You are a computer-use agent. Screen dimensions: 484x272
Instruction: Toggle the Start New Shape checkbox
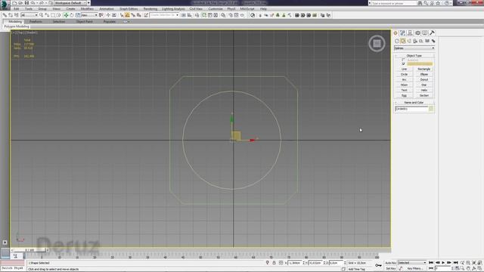tap(403, 63)
